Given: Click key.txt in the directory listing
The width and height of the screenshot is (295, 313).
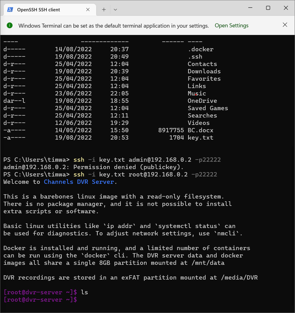Looking at the screenshot, I should click(x=200, y=137).
